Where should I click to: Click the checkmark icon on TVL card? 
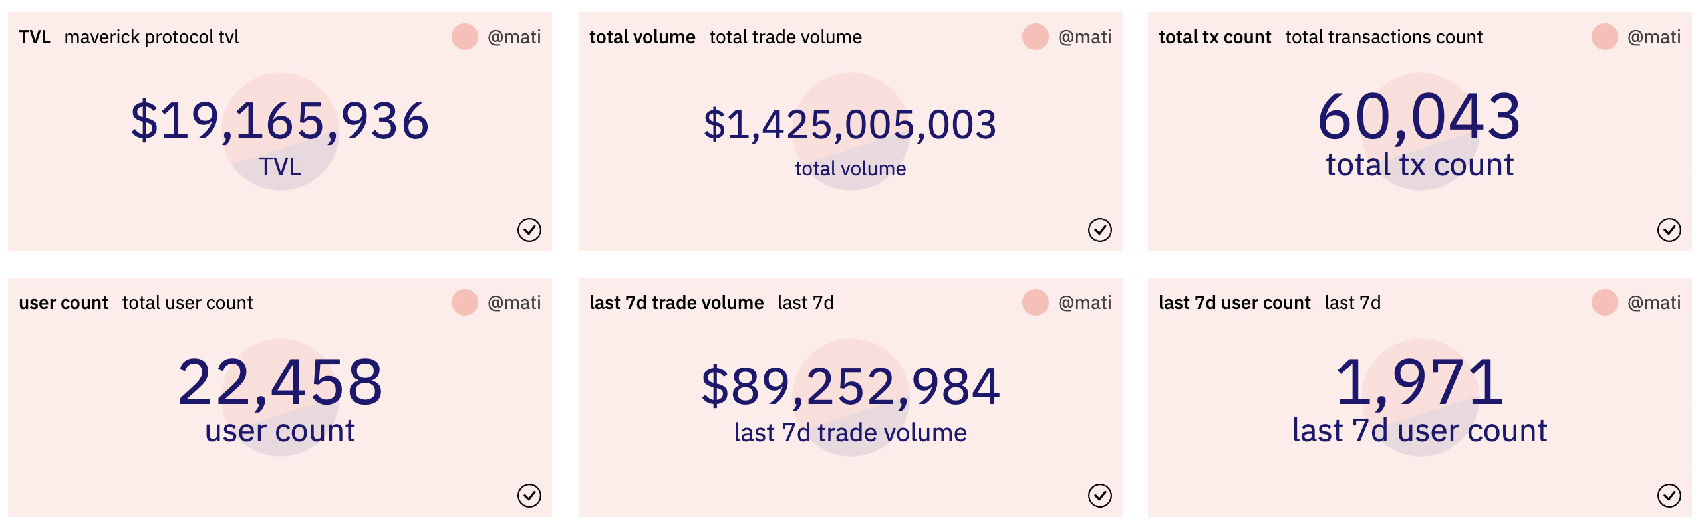[x=529, y=230]
